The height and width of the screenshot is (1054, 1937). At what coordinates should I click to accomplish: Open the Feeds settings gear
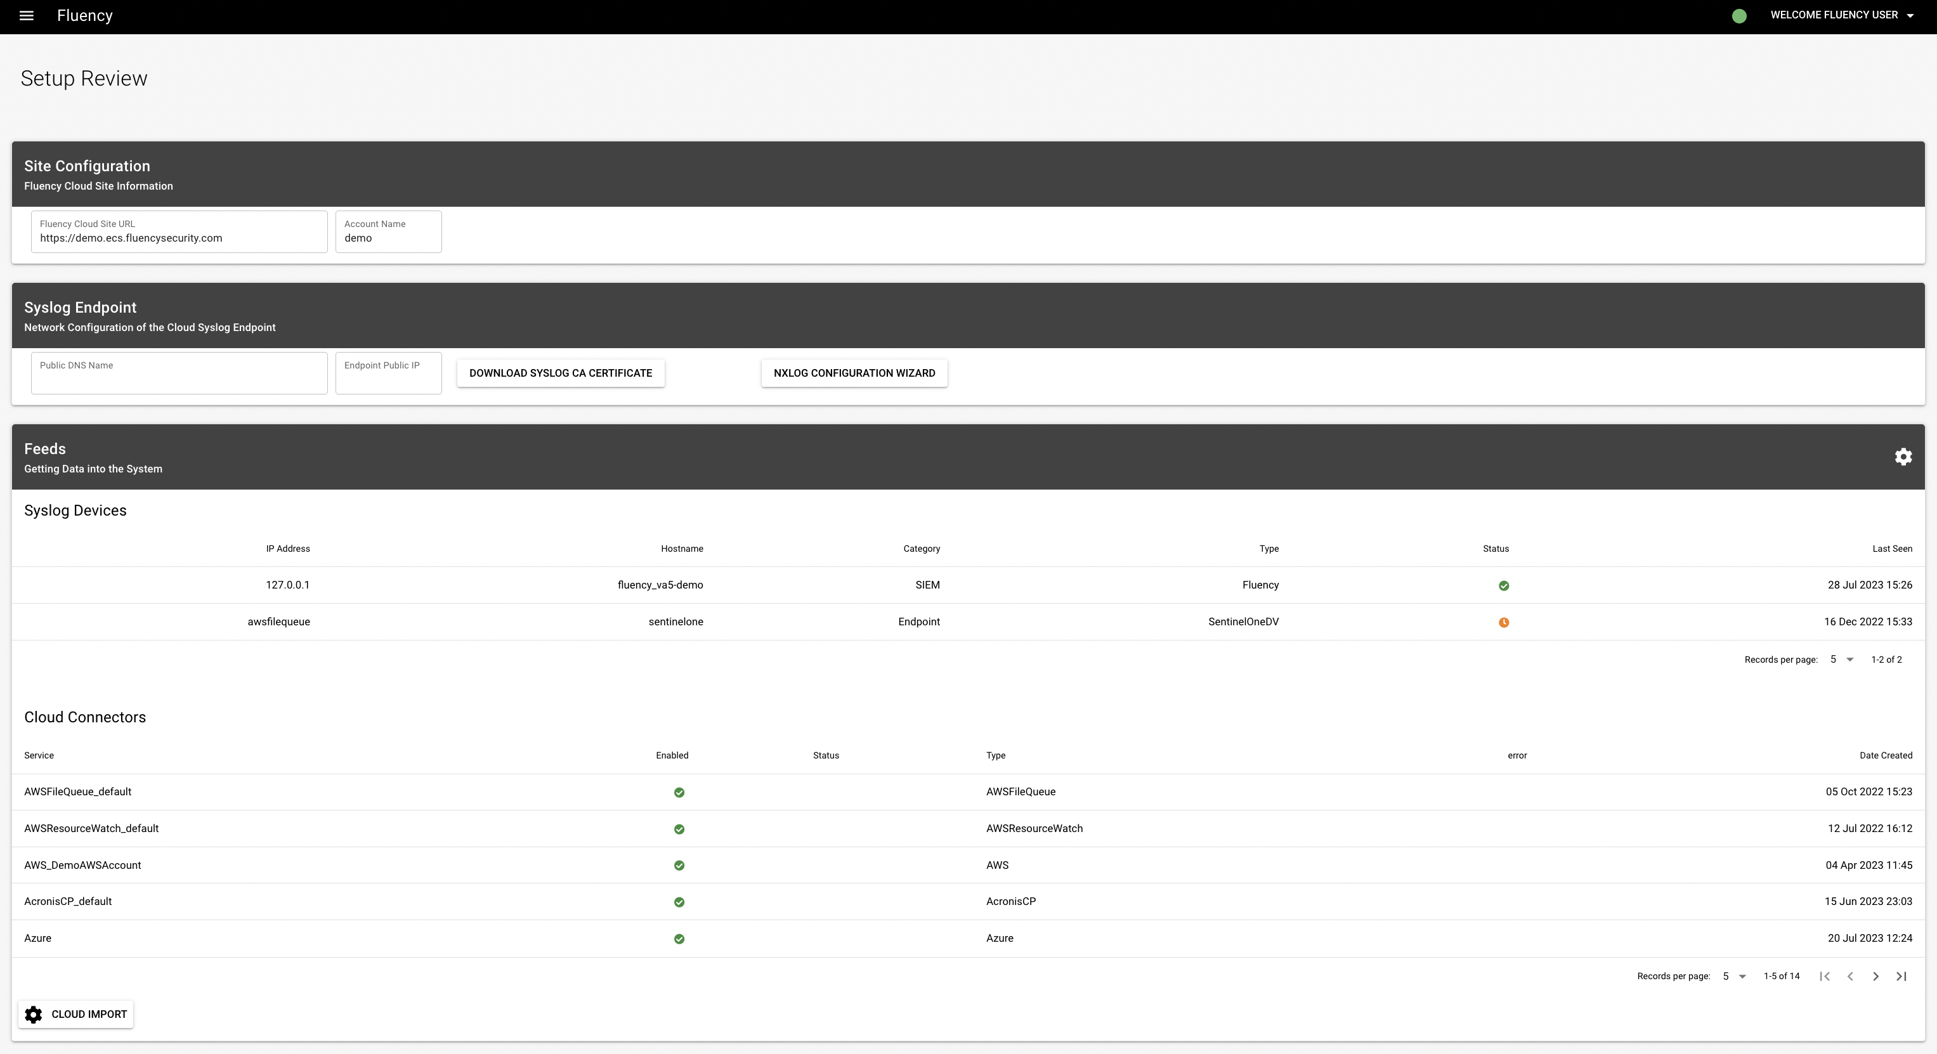[x=1903, y=457]
